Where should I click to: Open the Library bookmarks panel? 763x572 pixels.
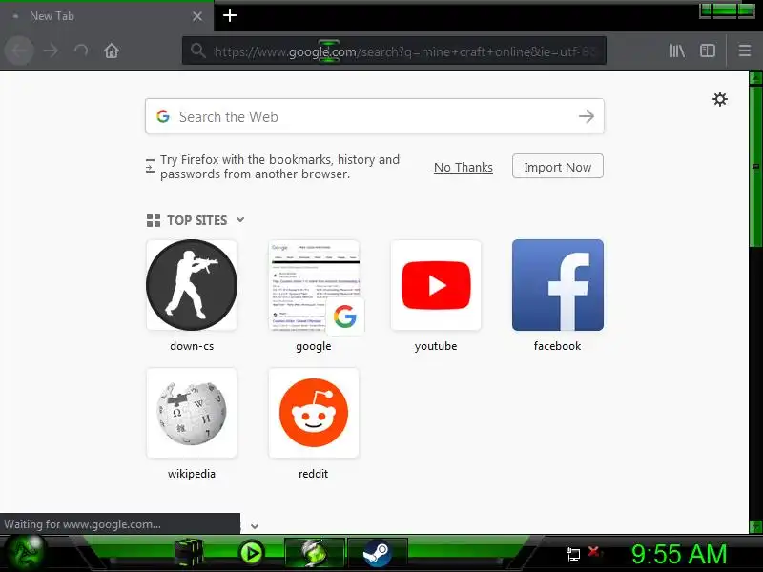tap(677, 51)
